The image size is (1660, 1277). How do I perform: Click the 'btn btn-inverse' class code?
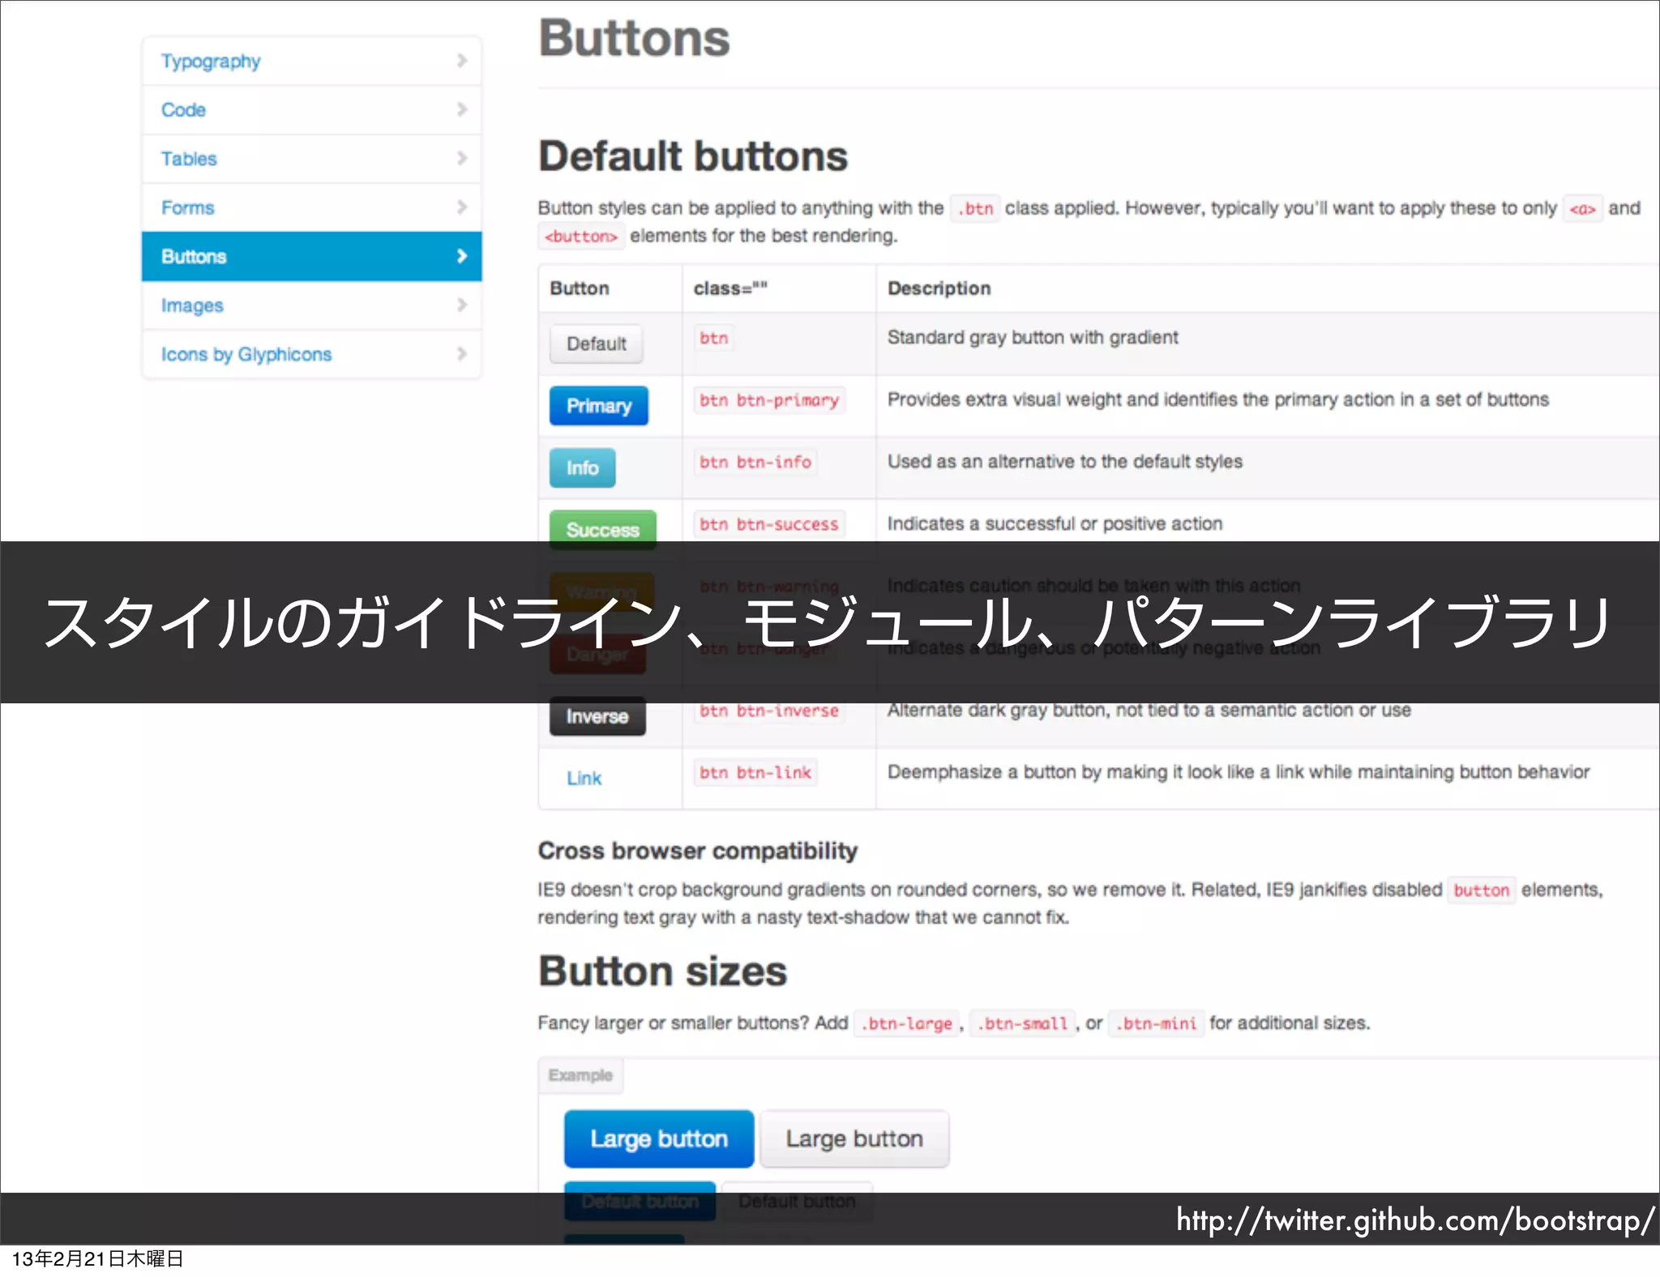[769, 711]
